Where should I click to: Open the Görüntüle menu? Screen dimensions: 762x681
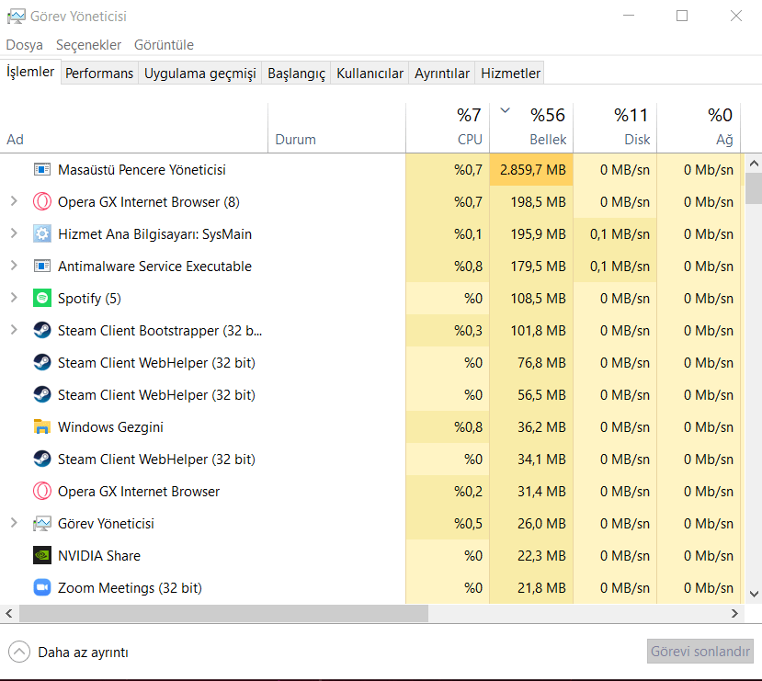pos(164,45)
